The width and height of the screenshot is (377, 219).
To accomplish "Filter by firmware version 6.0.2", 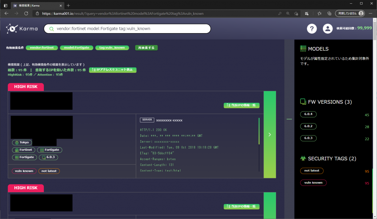I will coord(308,126).
